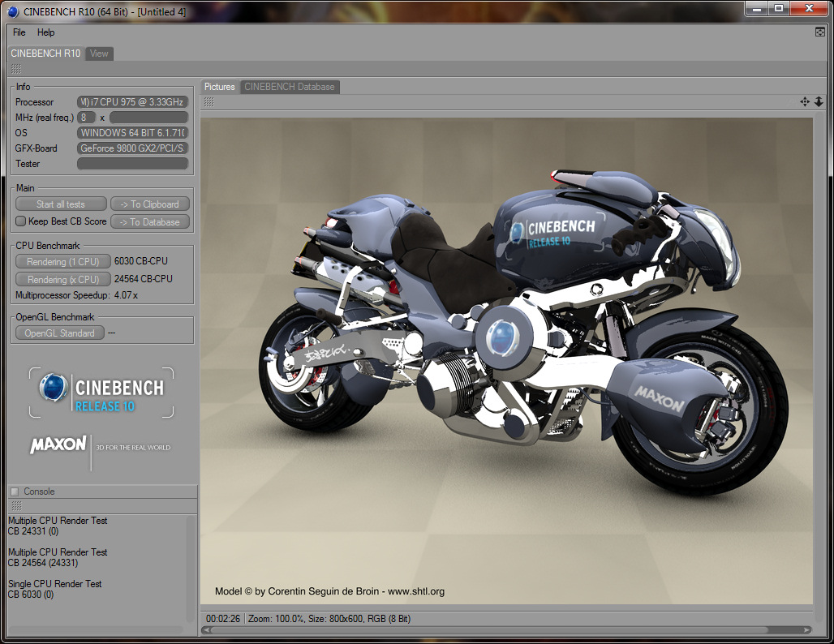Run the Rendering (x CPU) benchmark
The image size is (834, 644).
(x=62, y=279)
